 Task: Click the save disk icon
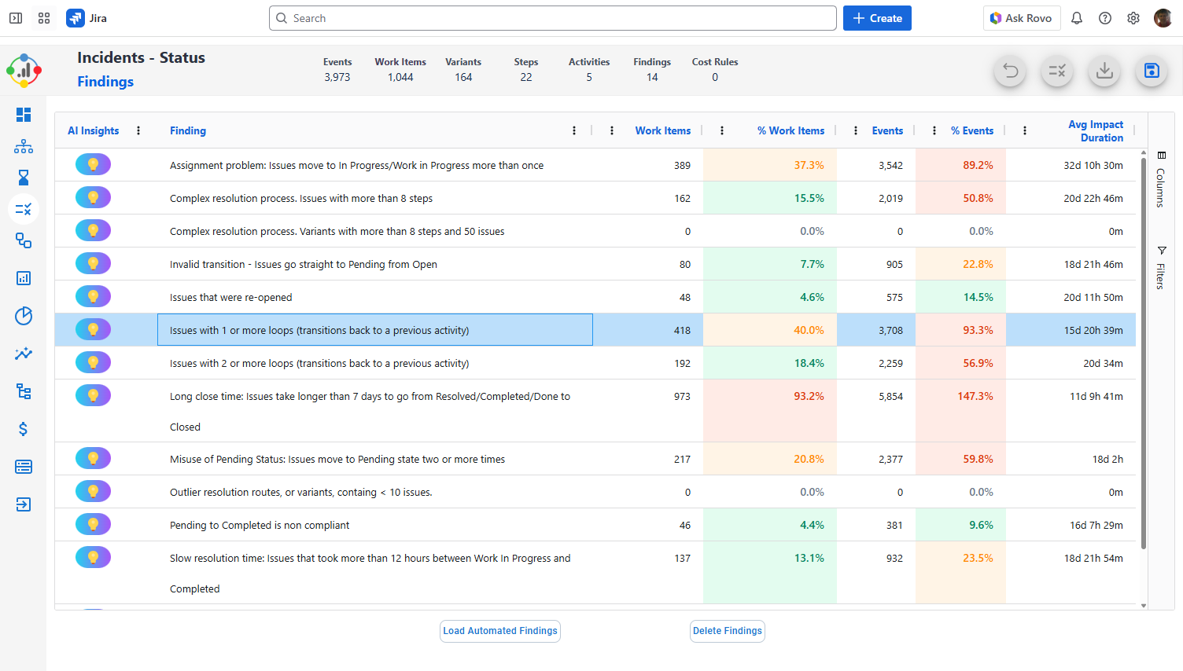click(x=1152, y=71)
